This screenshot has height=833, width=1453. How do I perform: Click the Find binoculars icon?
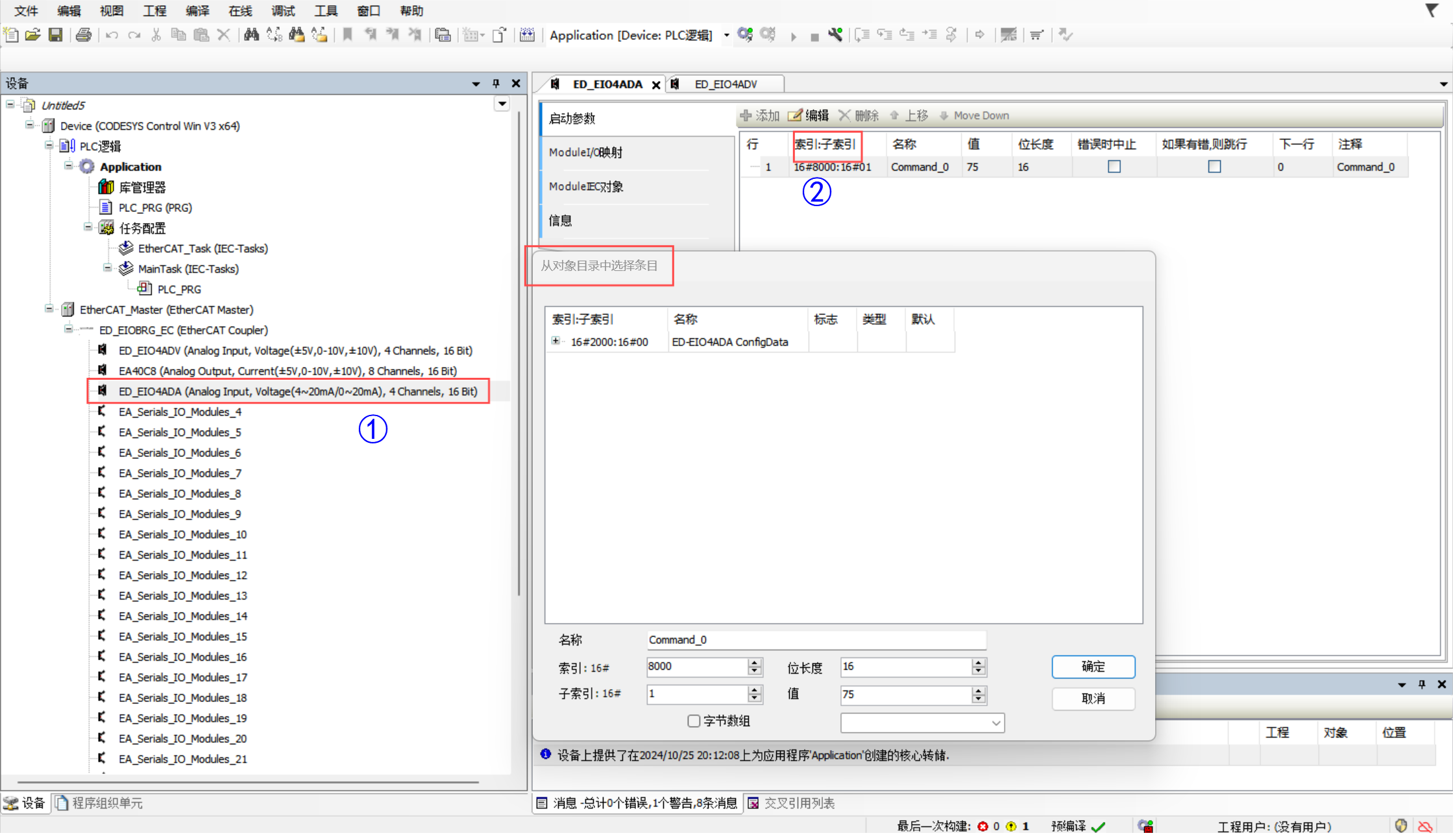click(251, 35)
